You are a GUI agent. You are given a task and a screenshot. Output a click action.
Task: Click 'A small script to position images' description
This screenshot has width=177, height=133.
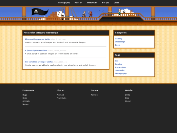[x=51, y=54]
